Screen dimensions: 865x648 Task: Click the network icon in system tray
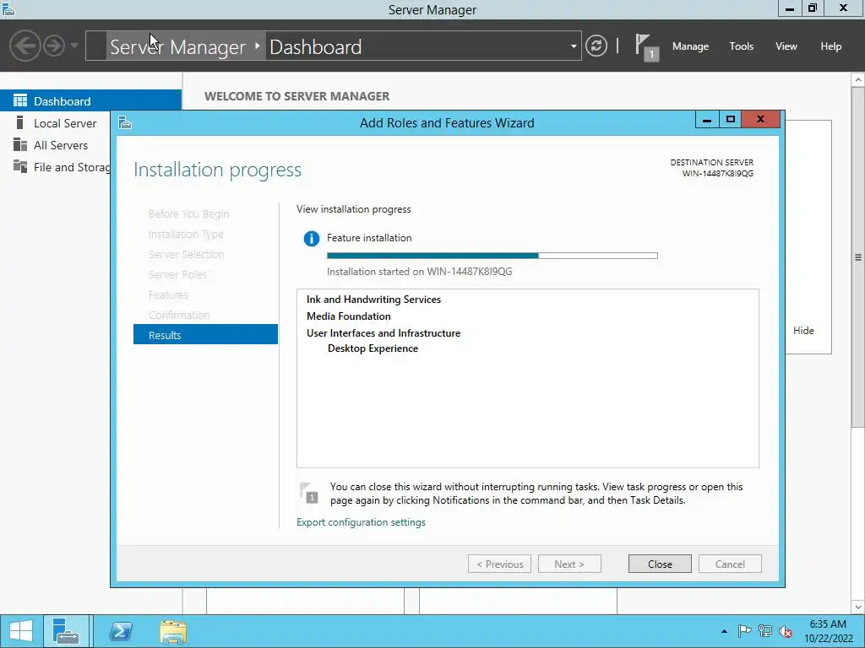click(x=765, y=631)
